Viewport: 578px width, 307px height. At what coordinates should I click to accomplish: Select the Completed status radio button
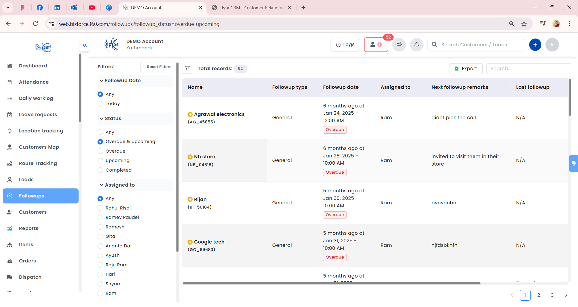click(100, 170)
